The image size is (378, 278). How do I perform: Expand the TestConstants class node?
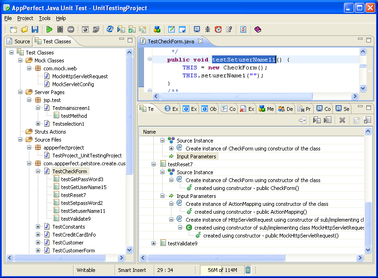coord(38,227)
